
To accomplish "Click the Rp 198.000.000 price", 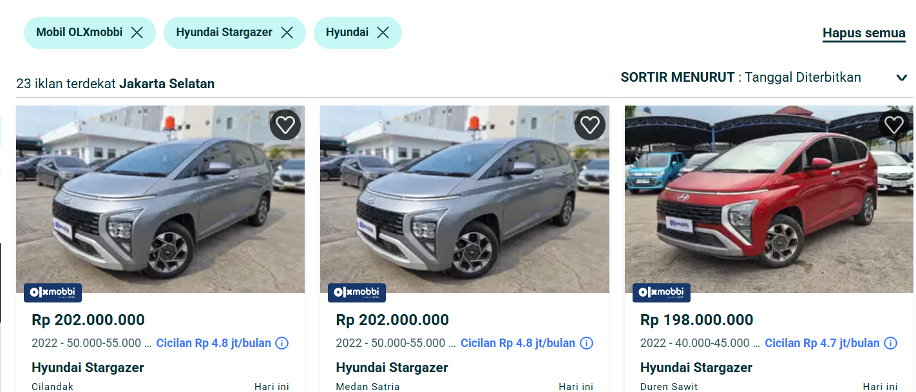I will (696, 320).
